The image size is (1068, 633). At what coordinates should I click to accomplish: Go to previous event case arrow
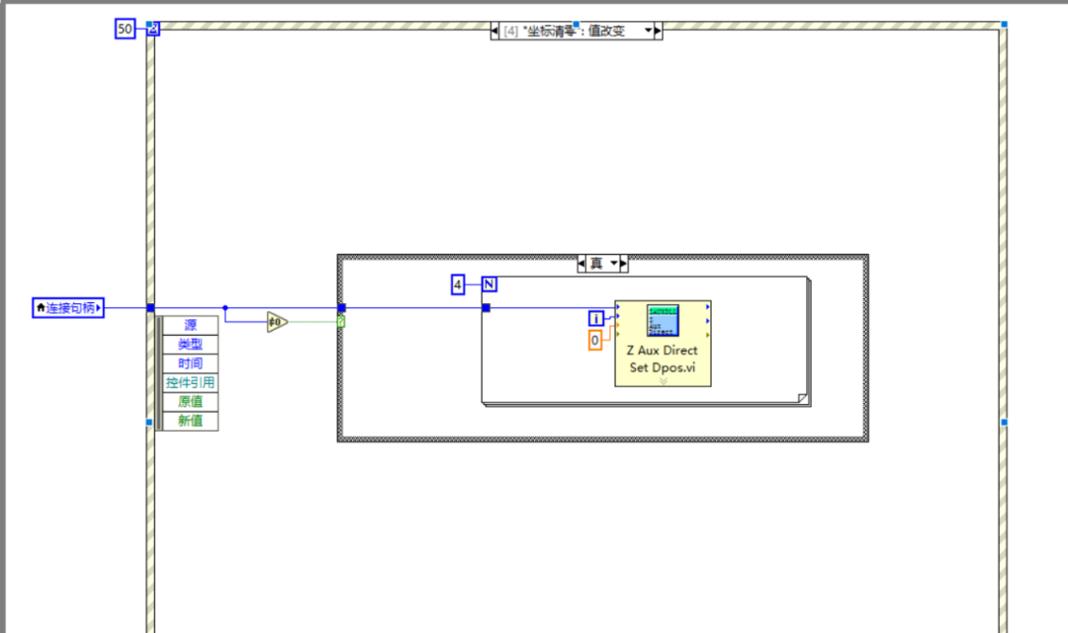494,31
